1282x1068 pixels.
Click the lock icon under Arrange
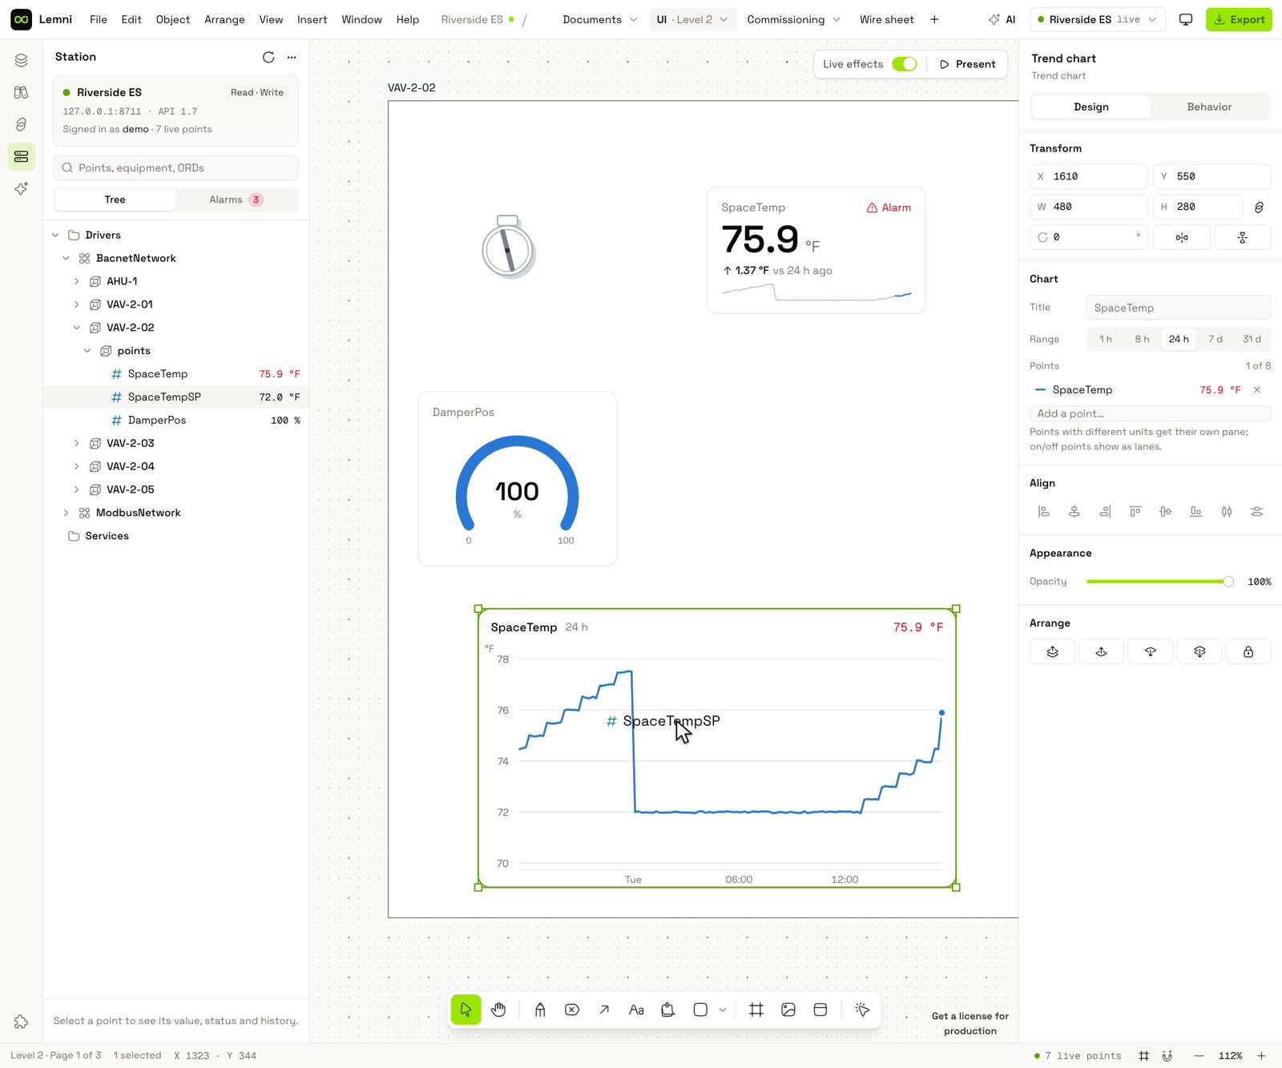point(1248,651)
